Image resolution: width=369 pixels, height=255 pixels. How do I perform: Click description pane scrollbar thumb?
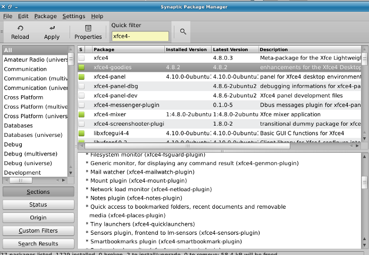tap(364, 183)
